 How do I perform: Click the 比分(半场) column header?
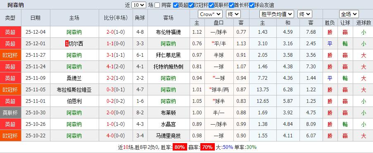tap(116, 18)
